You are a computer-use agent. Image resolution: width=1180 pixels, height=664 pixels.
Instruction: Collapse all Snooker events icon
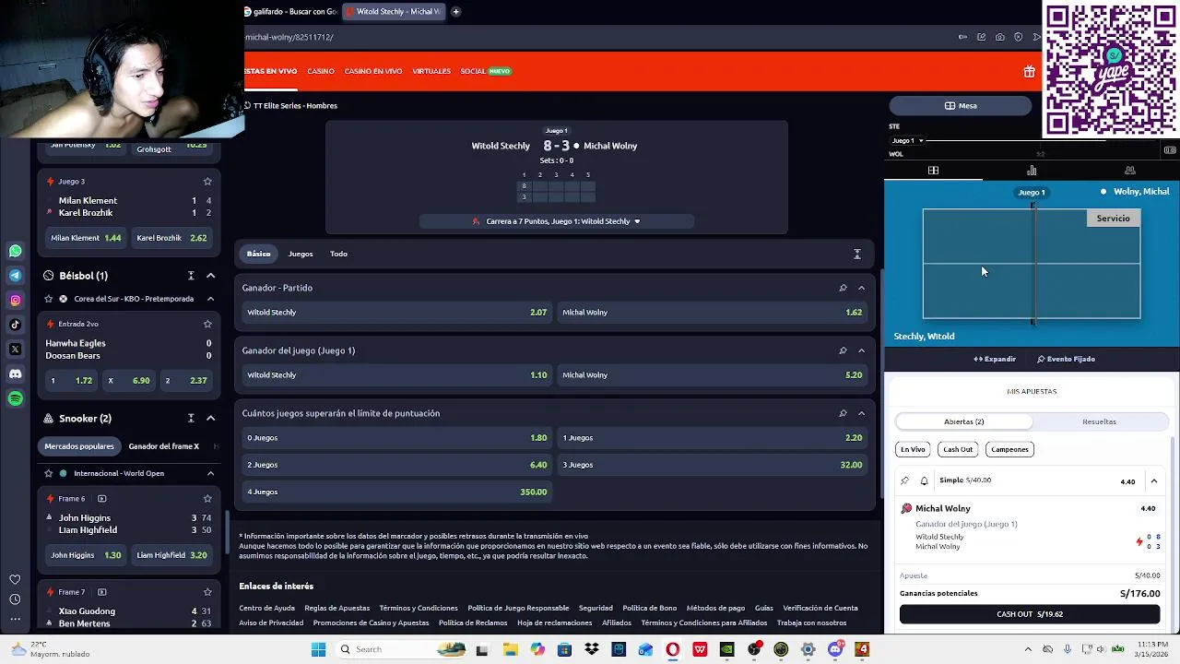click(191, 419)
